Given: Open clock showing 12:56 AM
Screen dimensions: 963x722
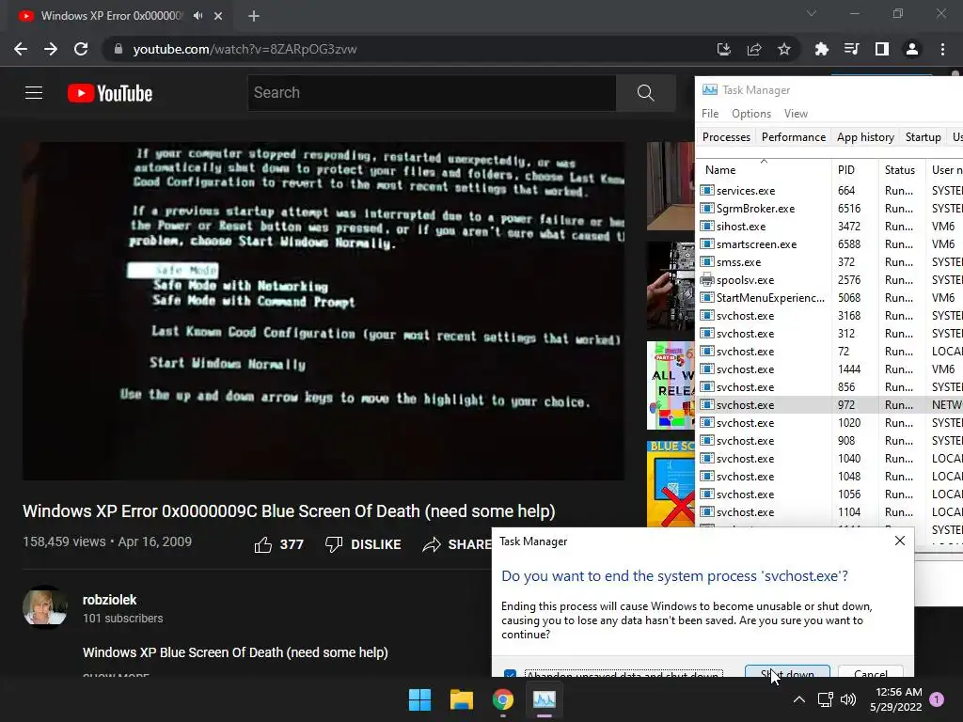Looking at the screenshot, I should click(896, 699).
